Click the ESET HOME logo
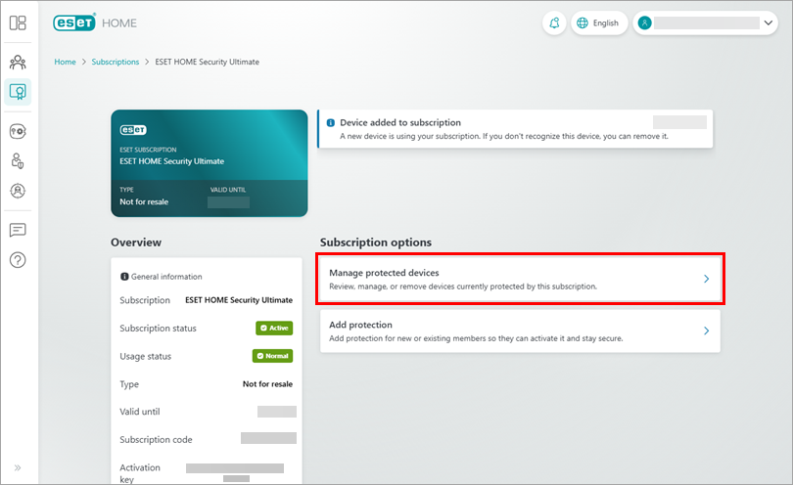 pos(95,22)
